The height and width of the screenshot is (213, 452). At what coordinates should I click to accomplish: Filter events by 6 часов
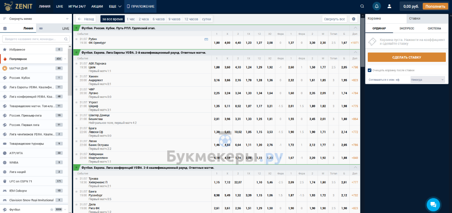point(159,19)
